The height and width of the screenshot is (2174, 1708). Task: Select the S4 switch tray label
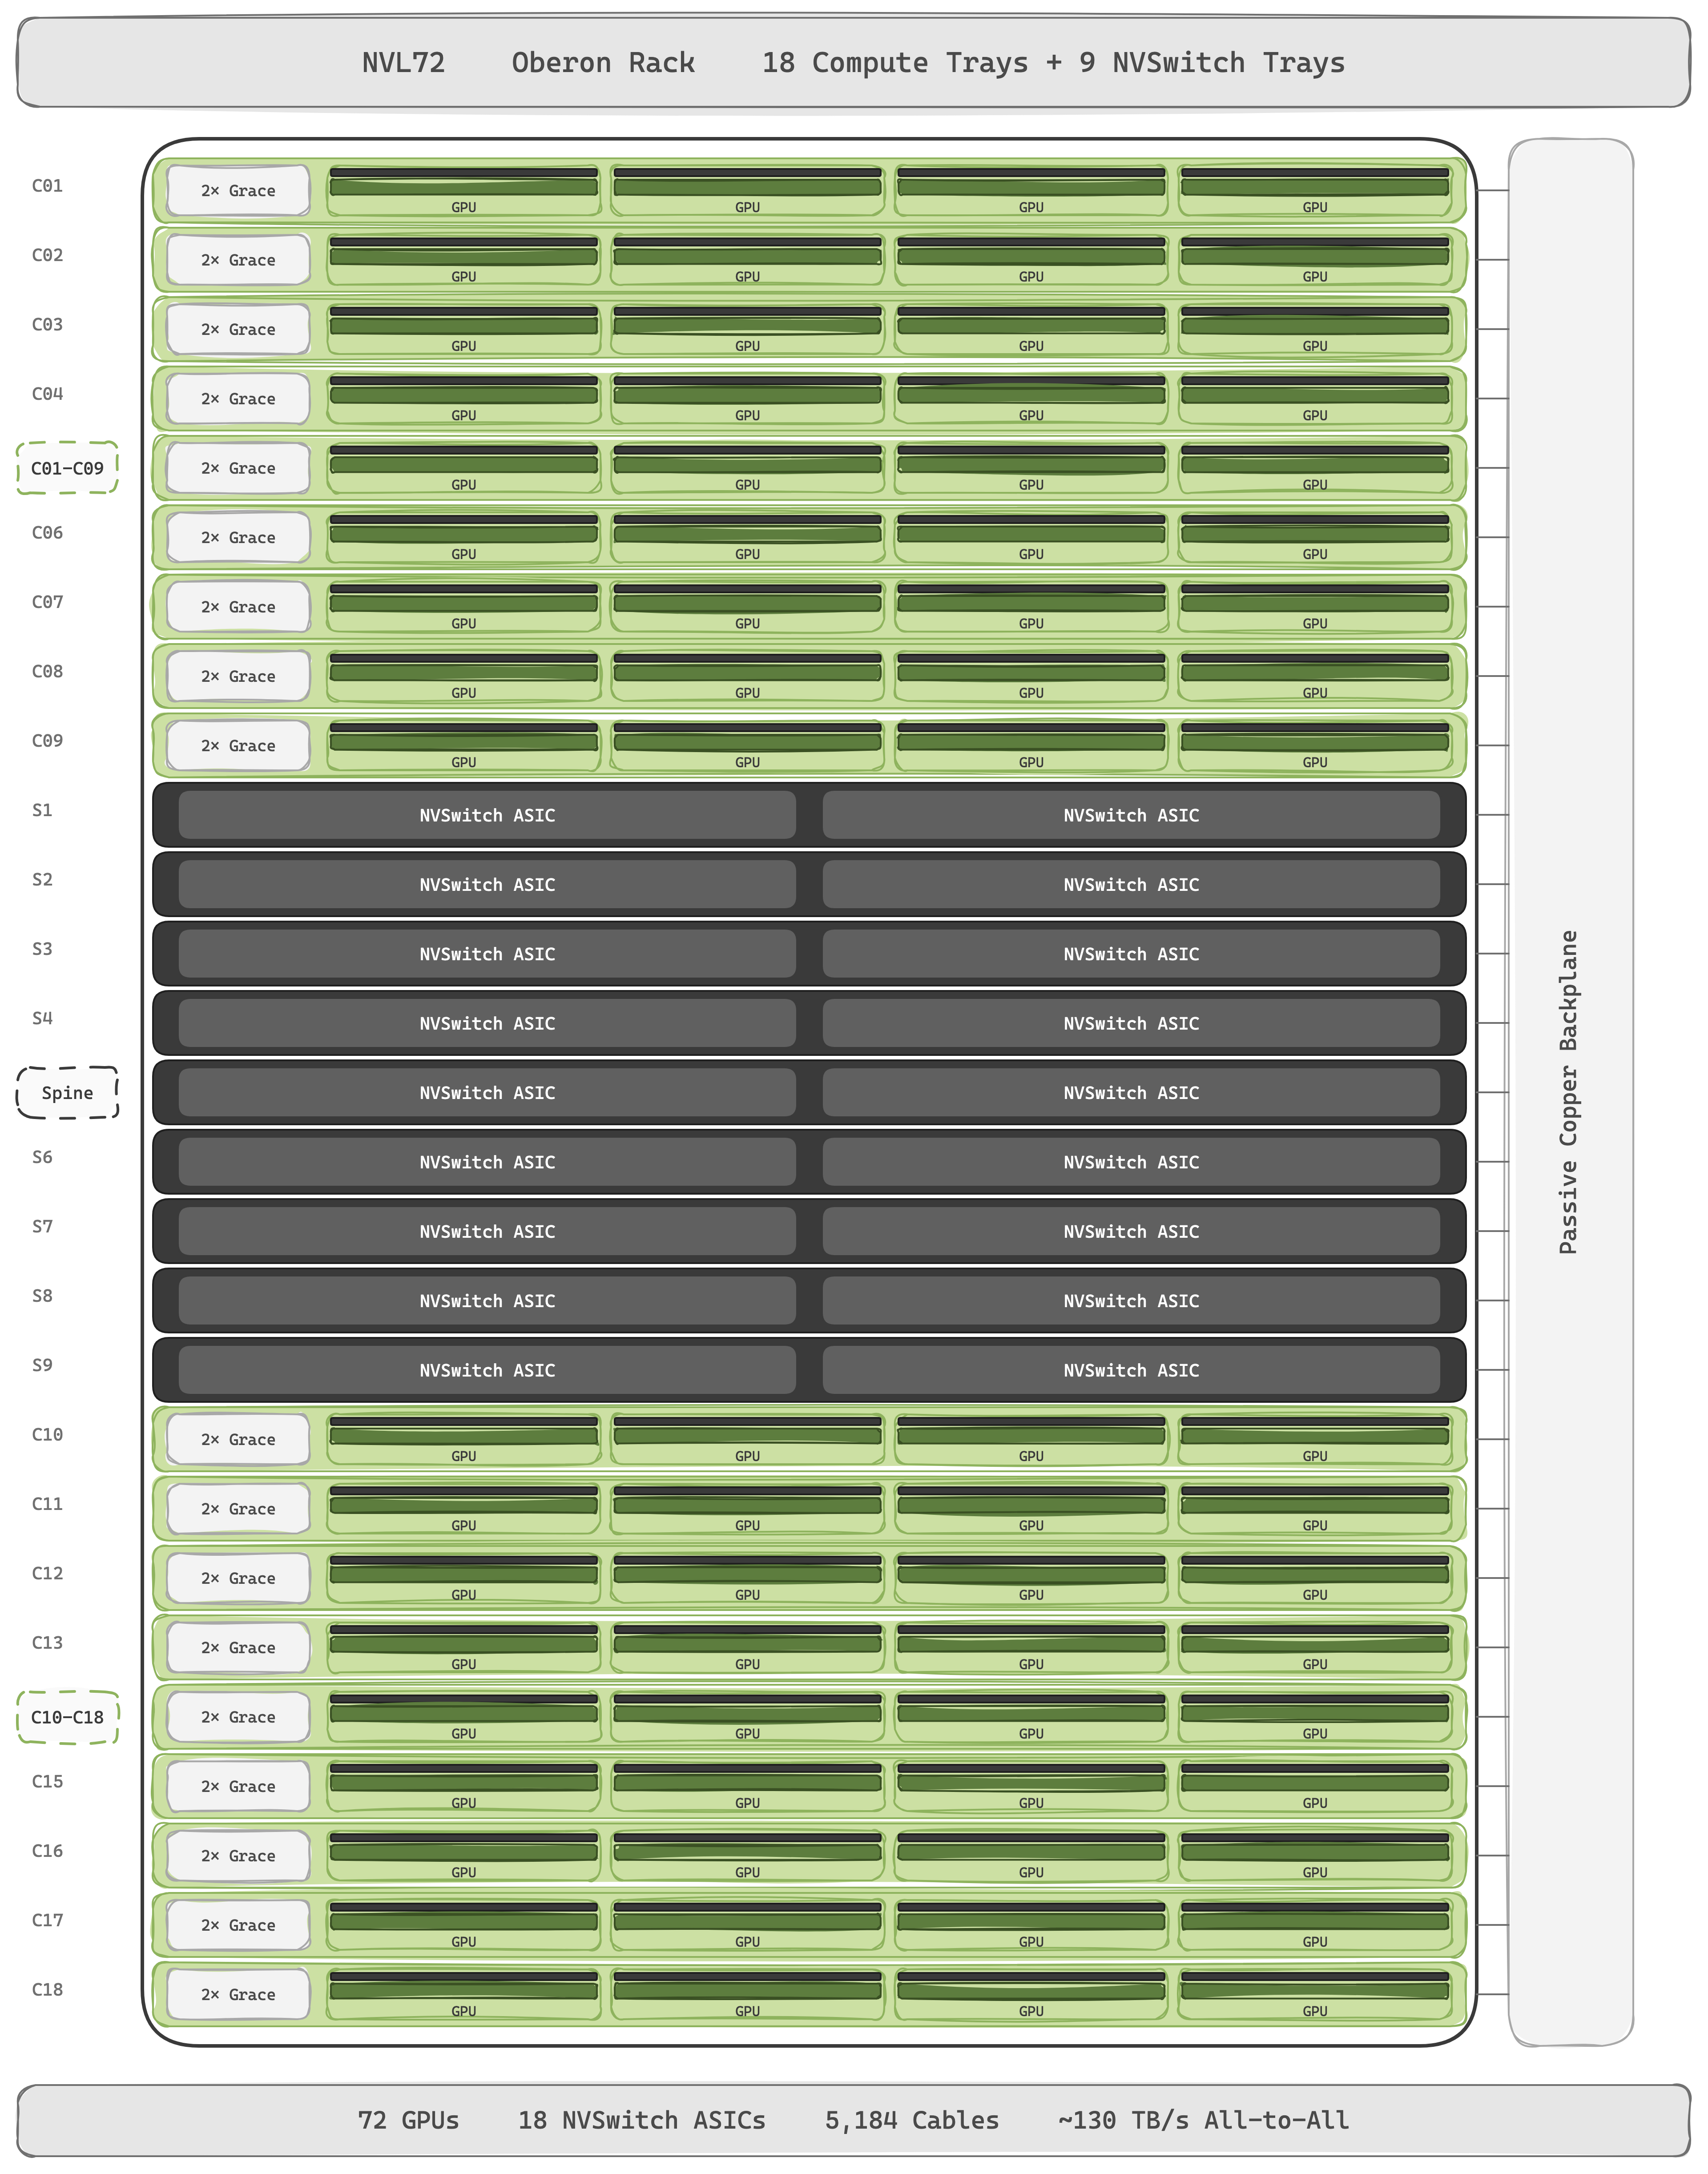(x=42, y=1018)
